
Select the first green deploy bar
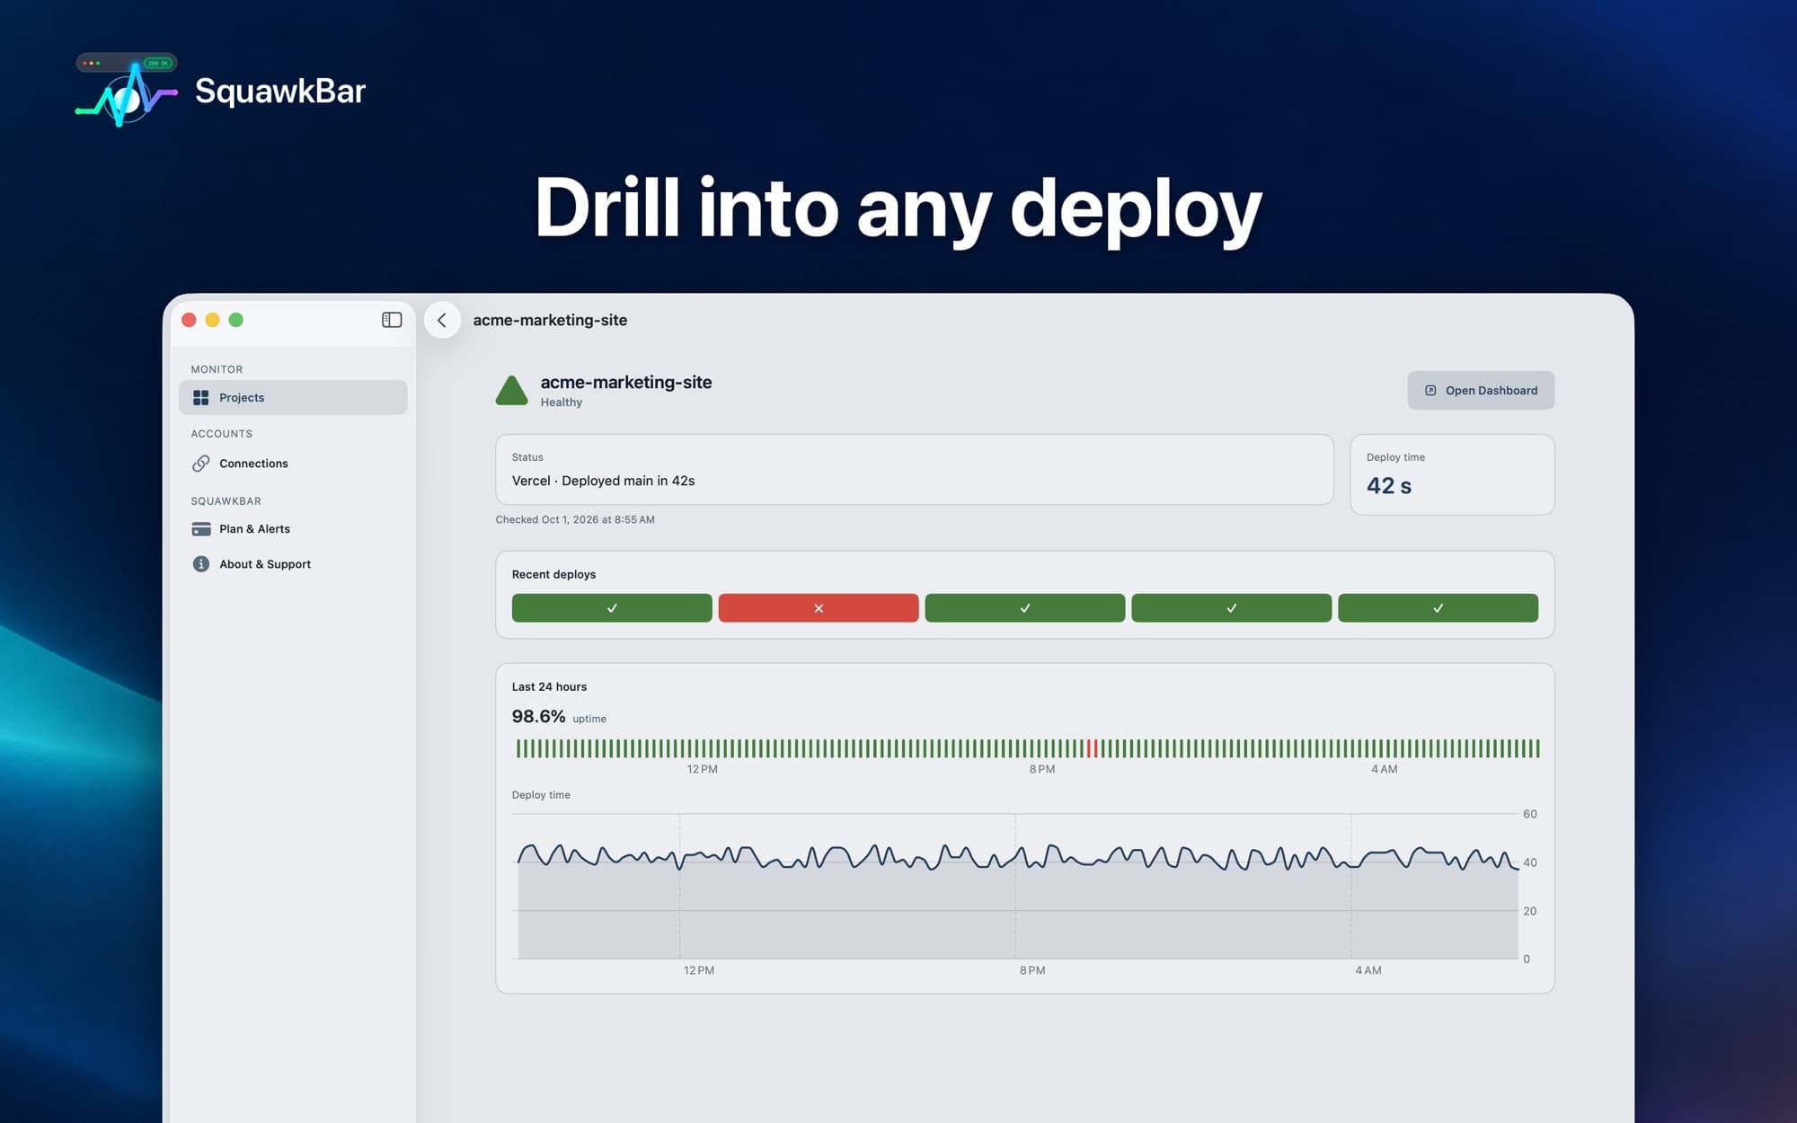point(612,608)
